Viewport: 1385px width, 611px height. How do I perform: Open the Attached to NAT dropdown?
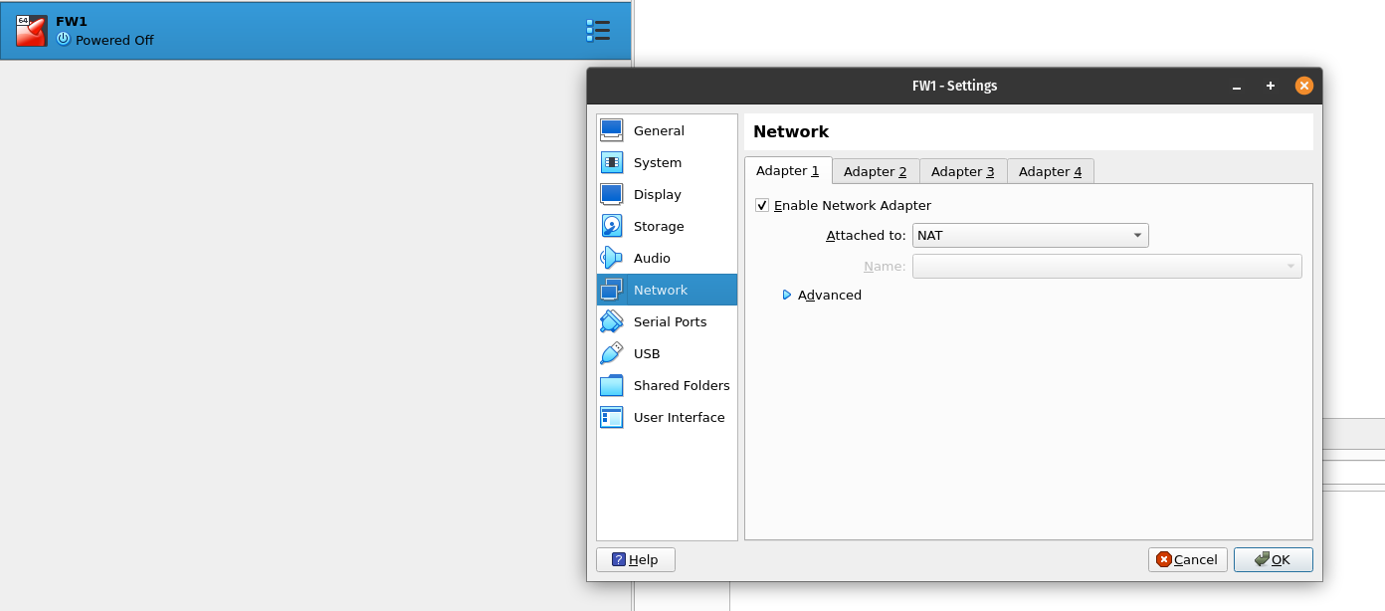click(1030, 236)
